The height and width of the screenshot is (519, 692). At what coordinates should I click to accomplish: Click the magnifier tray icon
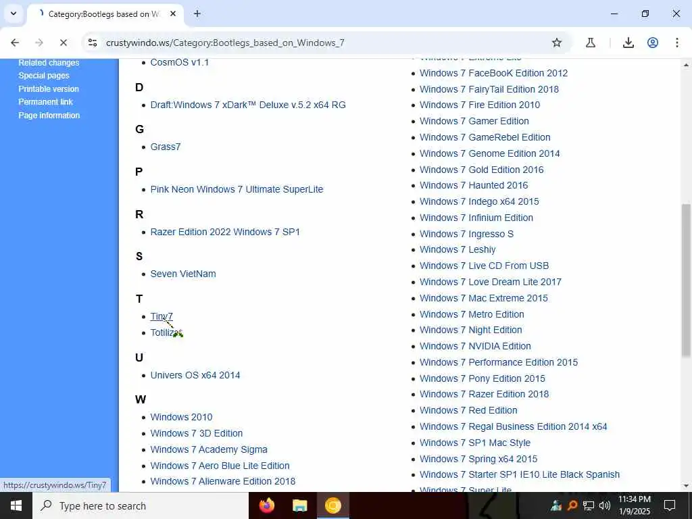pos(572,505)
